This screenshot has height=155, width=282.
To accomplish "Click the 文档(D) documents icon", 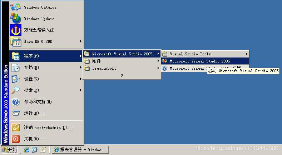I will (16, 67).
